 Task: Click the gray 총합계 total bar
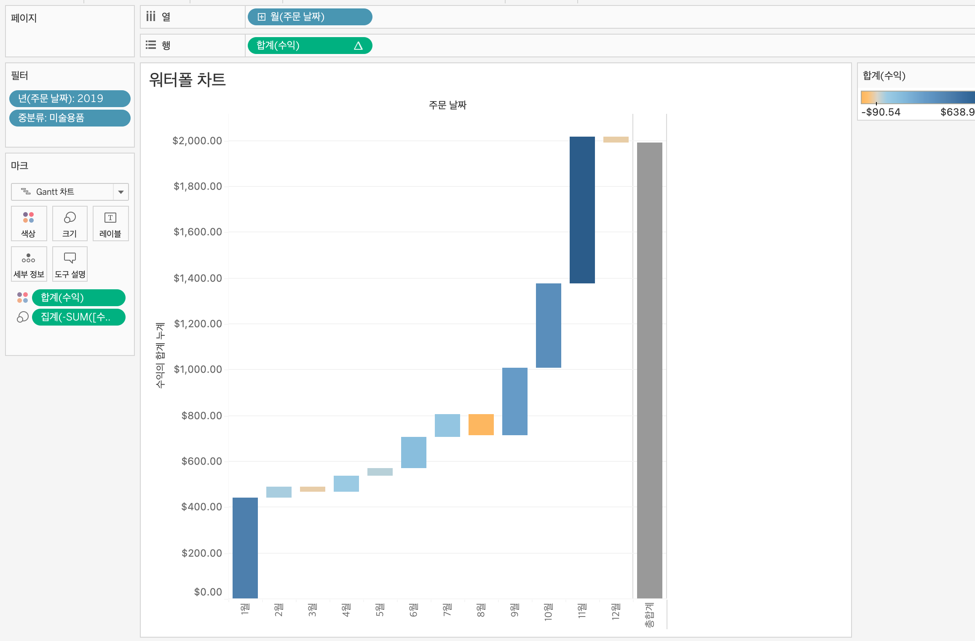649,370
